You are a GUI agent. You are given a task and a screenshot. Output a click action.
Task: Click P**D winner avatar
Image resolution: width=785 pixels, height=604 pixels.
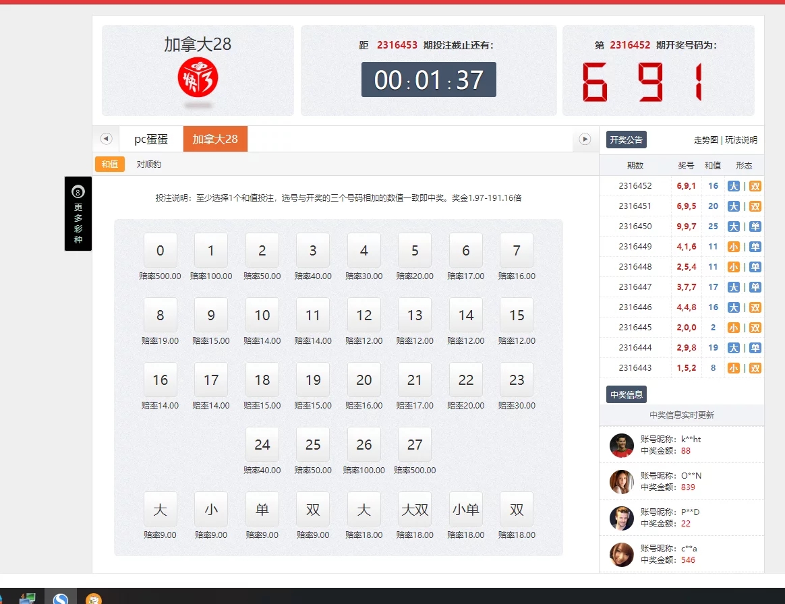click(621, 518)
